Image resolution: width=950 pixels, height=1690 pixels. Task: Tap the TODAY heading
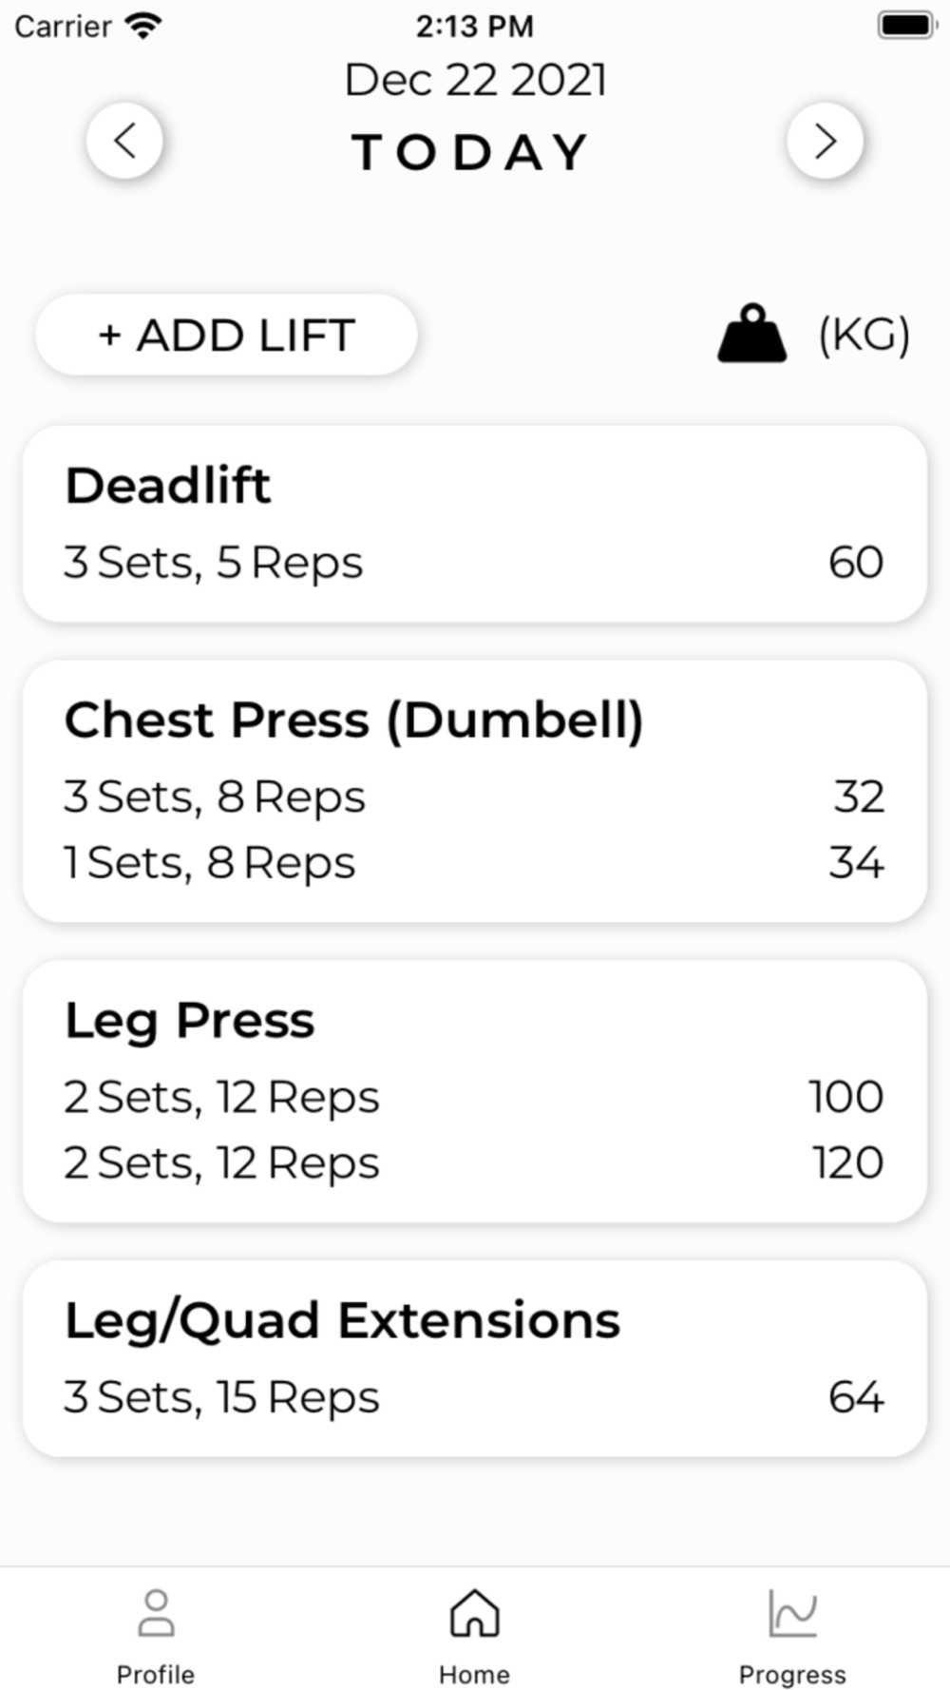[x=471, y=152]
